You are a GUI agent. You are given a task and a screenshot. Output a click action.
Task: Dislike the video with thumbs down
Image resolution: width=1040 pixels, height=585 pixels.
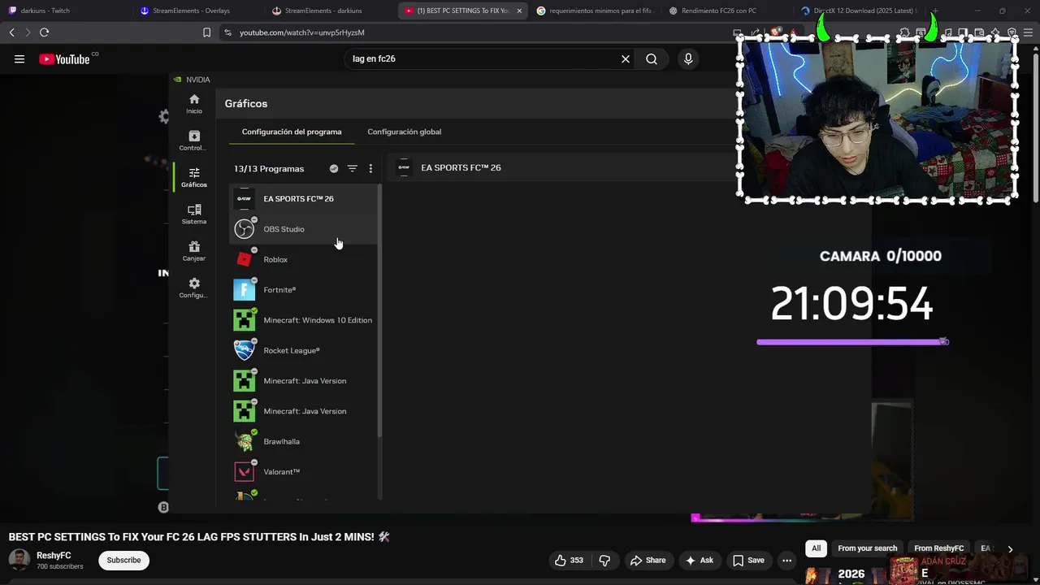click(604, 560)
